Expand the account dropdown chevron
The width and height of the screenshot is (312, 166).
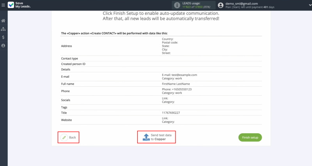(x=305, y=5)
